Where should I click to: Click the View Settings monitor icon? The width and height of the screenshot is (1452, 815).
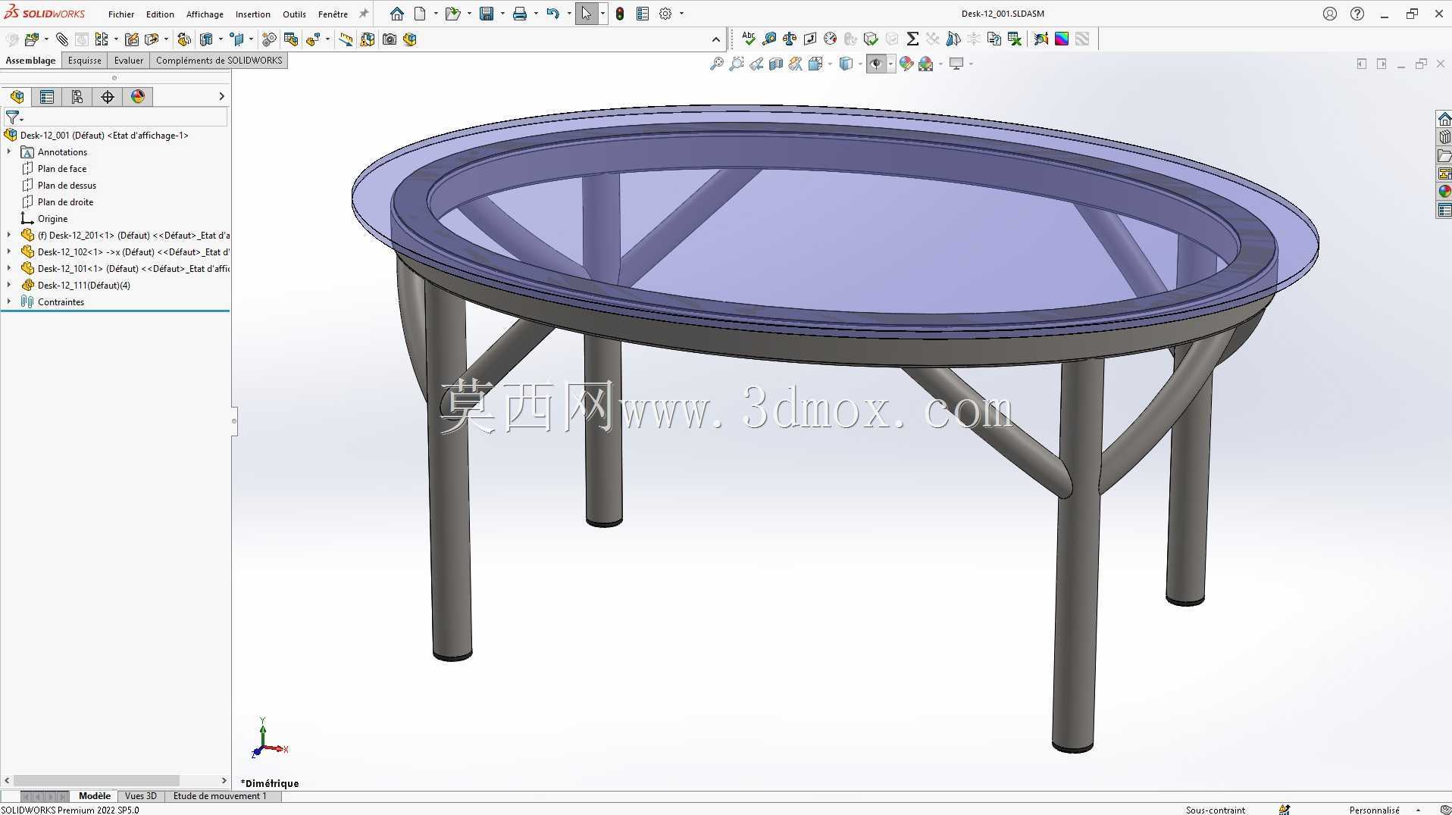[956, 64]
